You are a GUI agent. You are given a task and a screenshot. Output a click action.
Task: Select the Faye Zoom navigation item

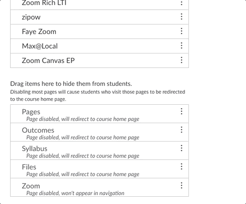(x=100, y=31)
